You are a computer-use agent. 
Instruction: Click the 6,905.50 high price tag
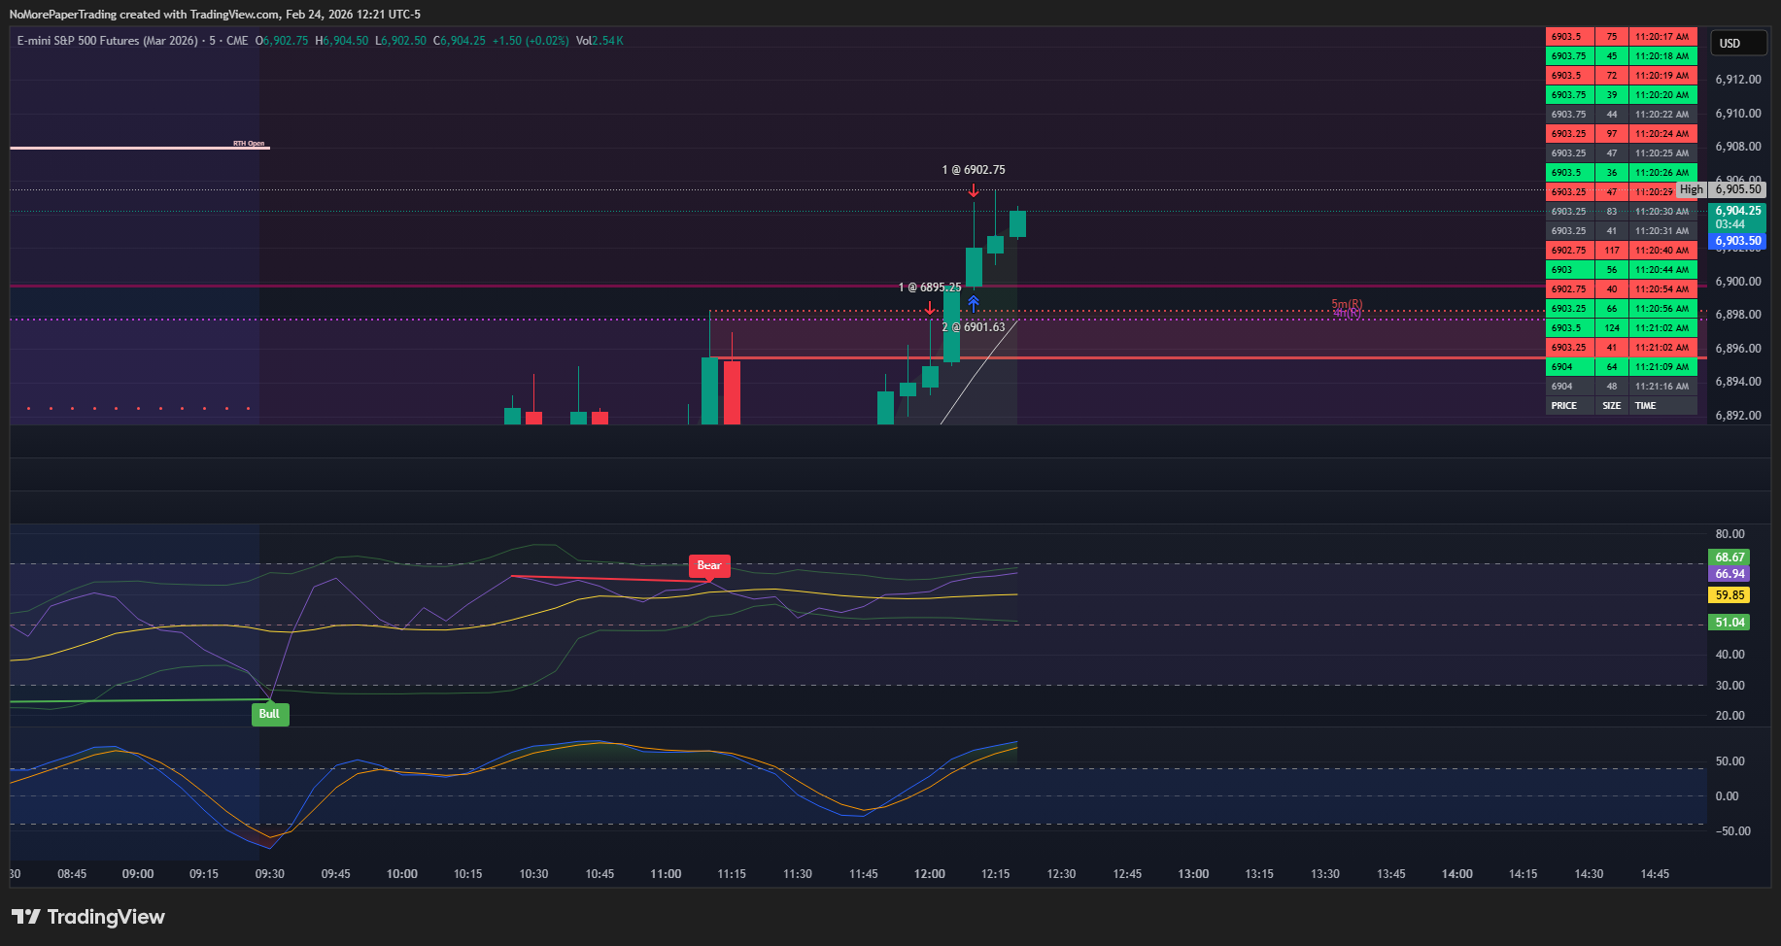1738,189
